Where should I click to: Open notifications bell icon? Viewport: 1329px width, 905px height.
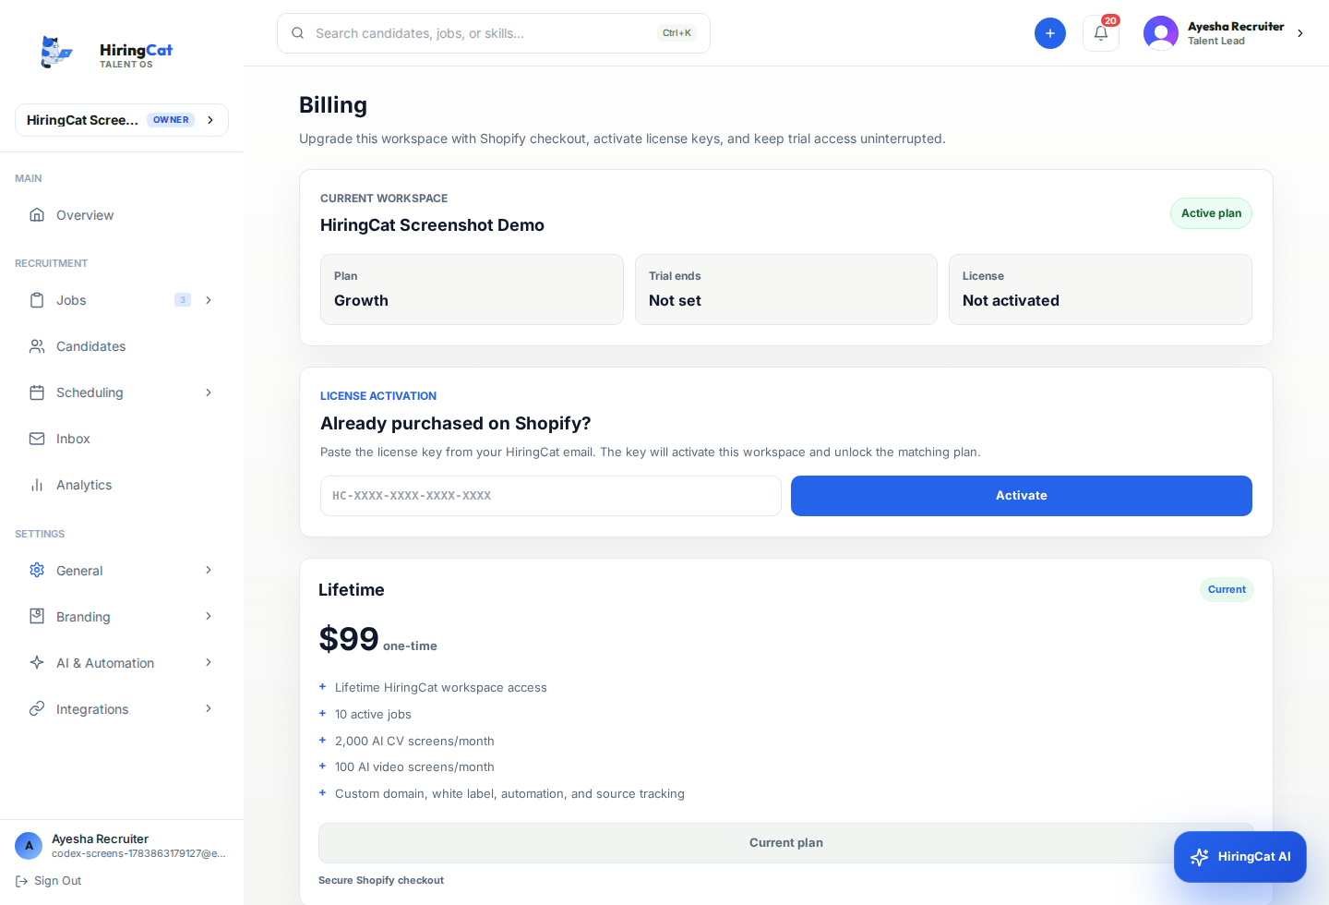(1101, 33)
